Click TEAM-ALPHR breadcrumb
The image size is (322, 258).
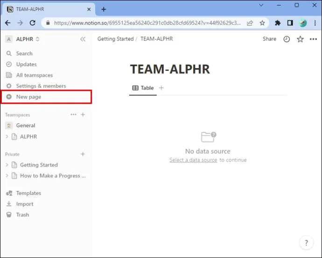pyautogui.click(x=157, y=39)
